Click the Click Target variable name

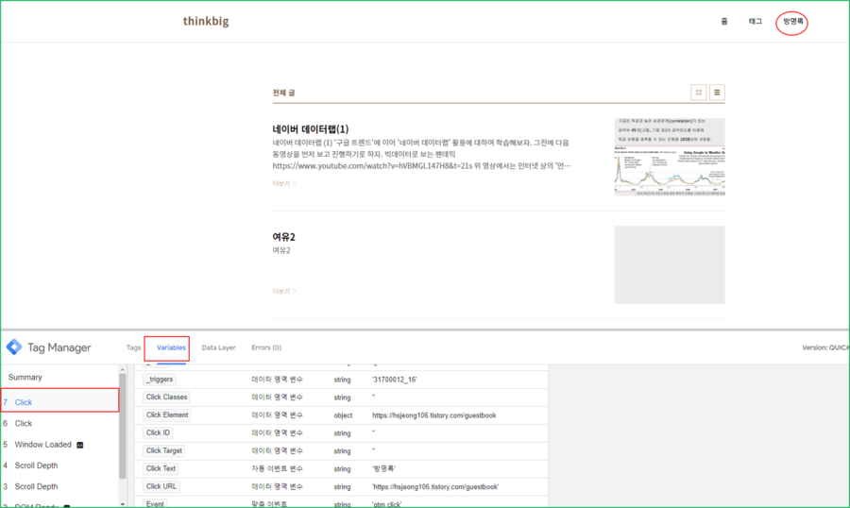click(x=163, y=451)
